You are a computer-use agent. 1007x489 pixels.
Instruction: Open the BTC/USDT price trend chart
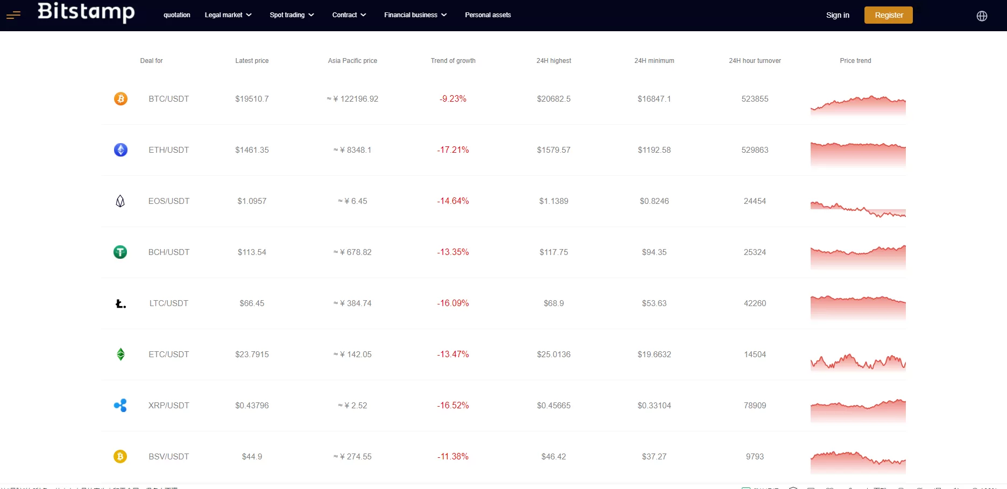tap(858, 105)
